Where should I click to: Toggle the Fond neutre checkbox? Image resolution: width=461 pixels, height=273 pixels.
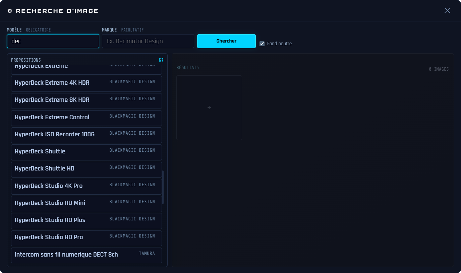262,44
